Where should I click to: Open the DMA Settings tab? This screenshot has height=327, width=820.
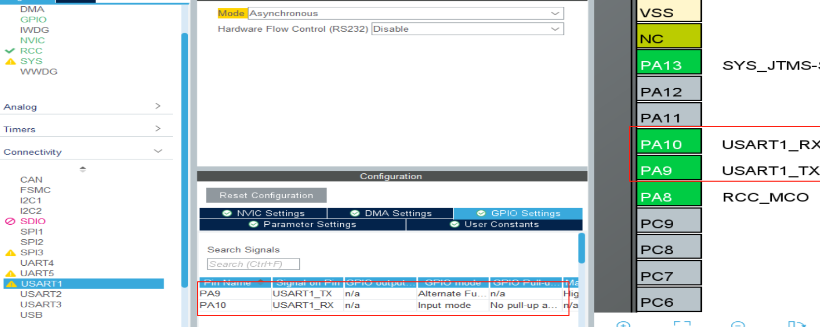tap(391, 213)
